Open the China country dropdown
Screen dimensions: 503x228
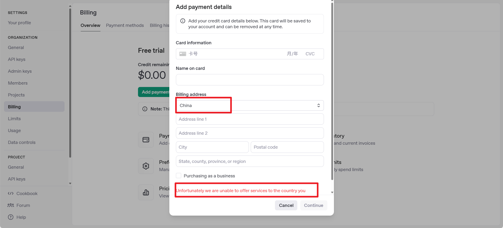[250, 105]
